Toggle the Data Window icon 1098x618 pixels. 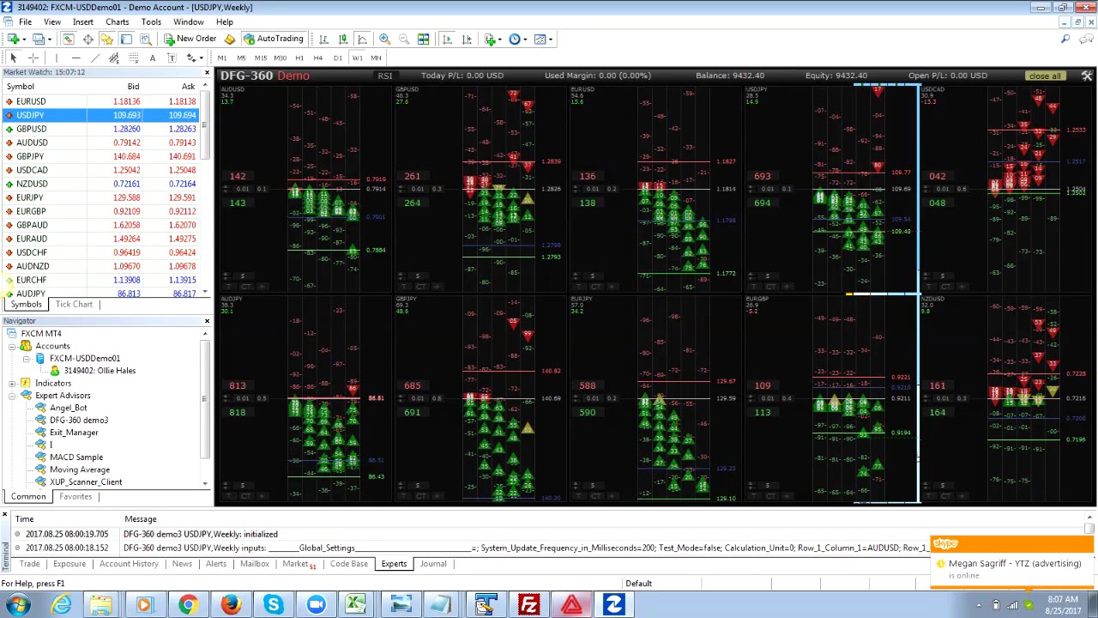click(x=87, y=39)
